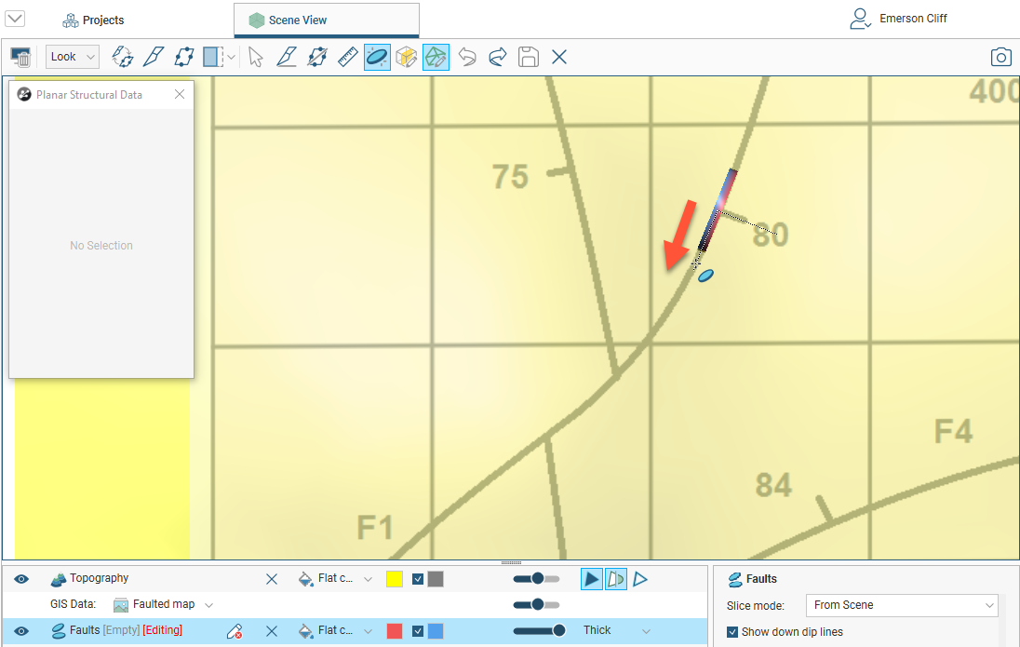1020x647 pixels.
Task: Save edits with the floppy disk icon
Action: coord(528,57)
